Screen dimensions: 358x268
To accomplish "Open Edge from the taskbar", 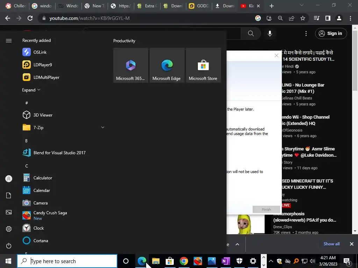I will [142, 261].
